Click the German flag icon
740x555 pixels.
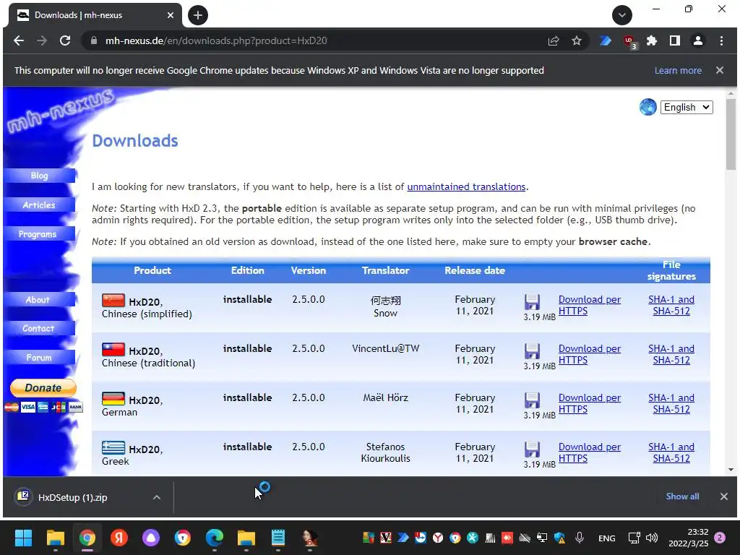point(113,398)
